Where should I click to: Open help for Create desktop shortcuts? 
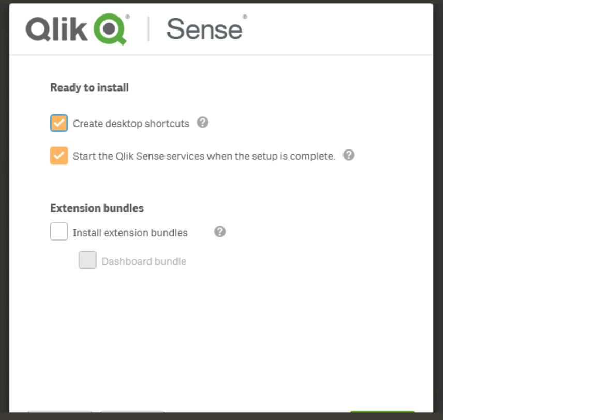point(203,123)
